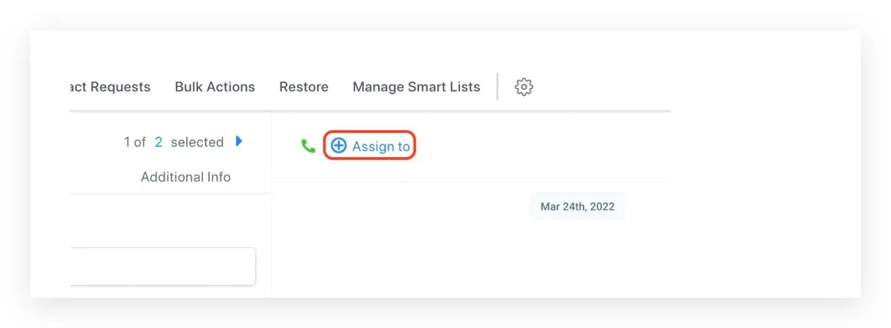Open the Bulk Actions tab
The height and width of the screenshot is (328, 891).
pyautogui.click(x=215, y=87)
